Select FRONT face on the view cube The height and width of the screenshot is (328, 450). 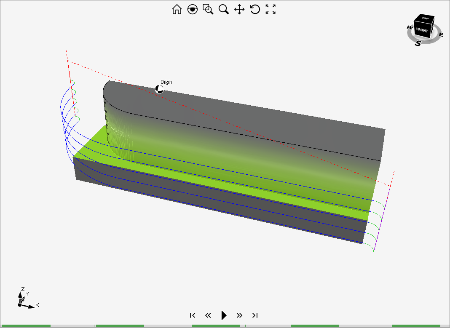click(422, 31)
